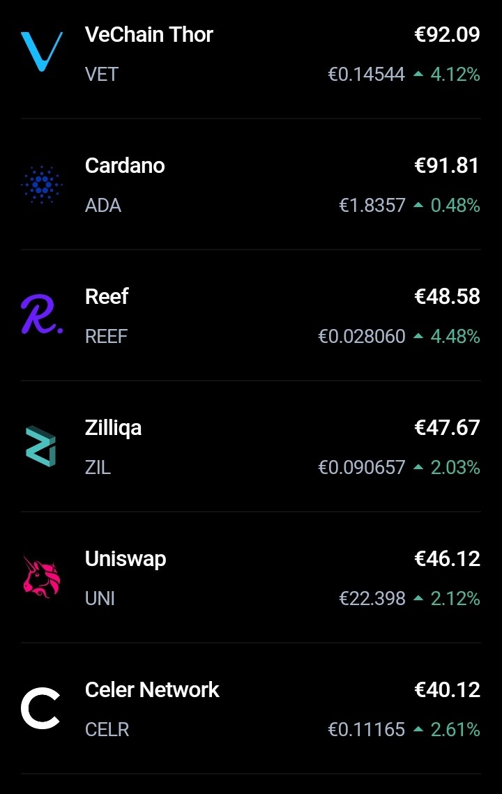The width and height of the screenshot is (502, 794).
Task: Click the green up arrow beside 4.48%
Action: pyautogui.click(x=418, y=336)
